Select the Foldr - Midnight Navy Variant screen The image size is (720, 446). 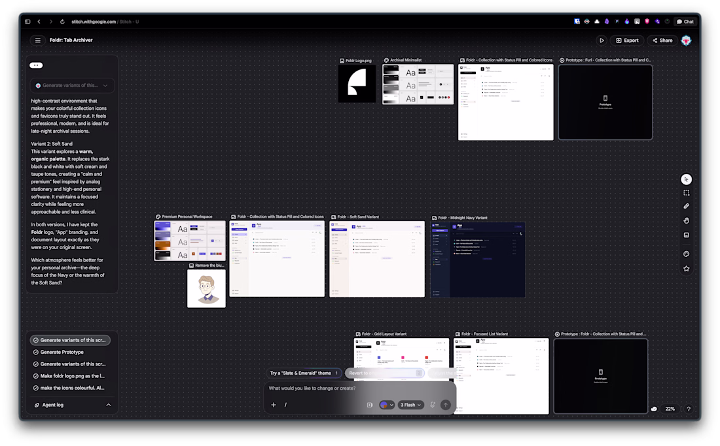click(x=478, y=260)
